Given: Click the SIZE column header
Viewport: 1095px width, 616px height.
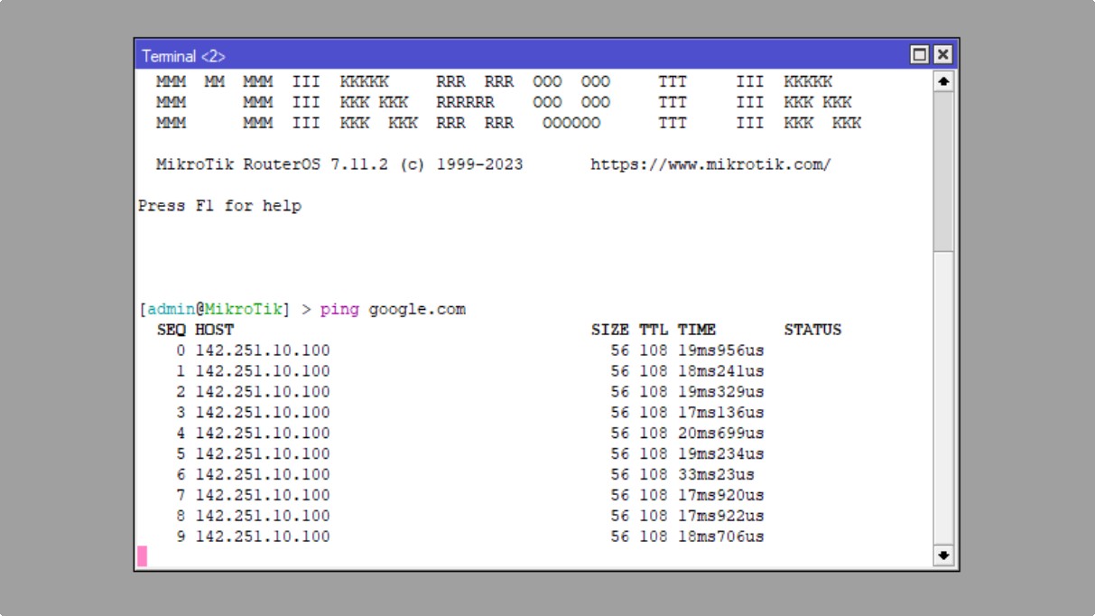Looking at the screenshot, I should tap(610, 330).
